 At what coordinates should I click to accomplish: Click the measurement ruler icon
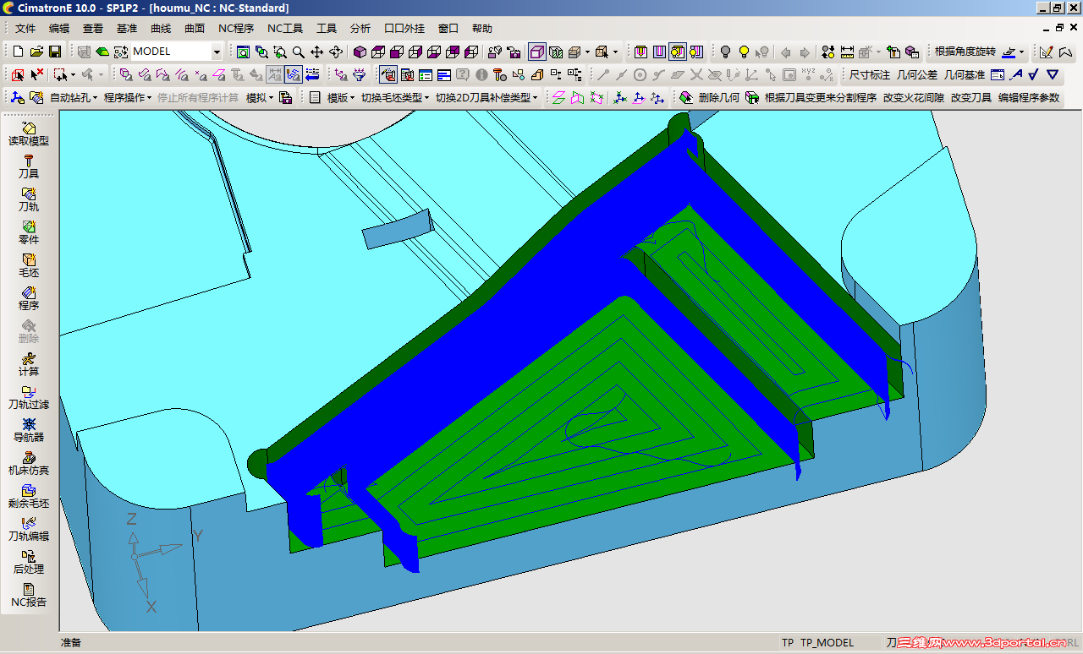pyautogui.click(x=847, y=52)
